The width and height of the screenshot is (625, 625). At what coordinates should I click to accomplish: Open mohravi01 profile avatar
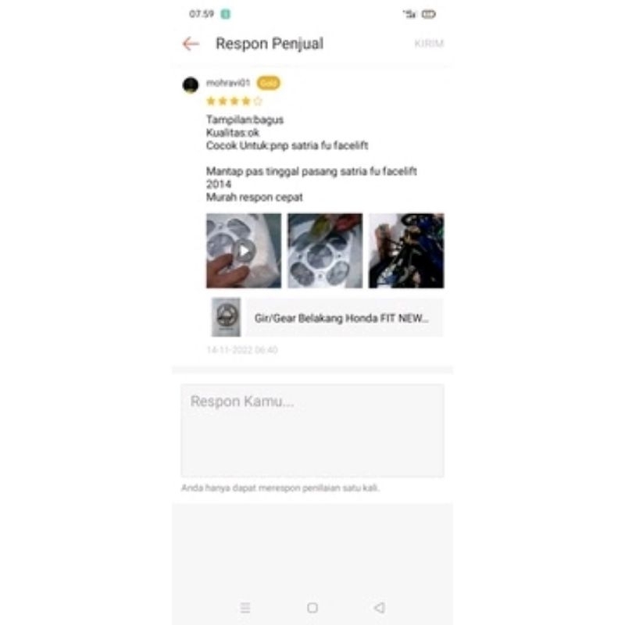pos(190,85)
